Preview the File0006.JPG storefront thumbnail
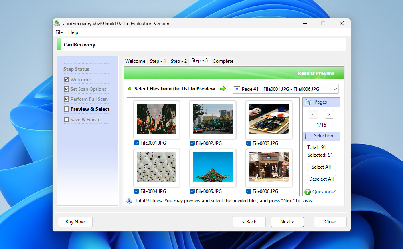403x249 pixels. click(x=269, y=167)
